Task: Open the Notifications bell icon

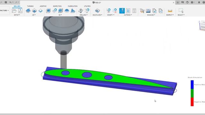Action: tap(199, 2)
